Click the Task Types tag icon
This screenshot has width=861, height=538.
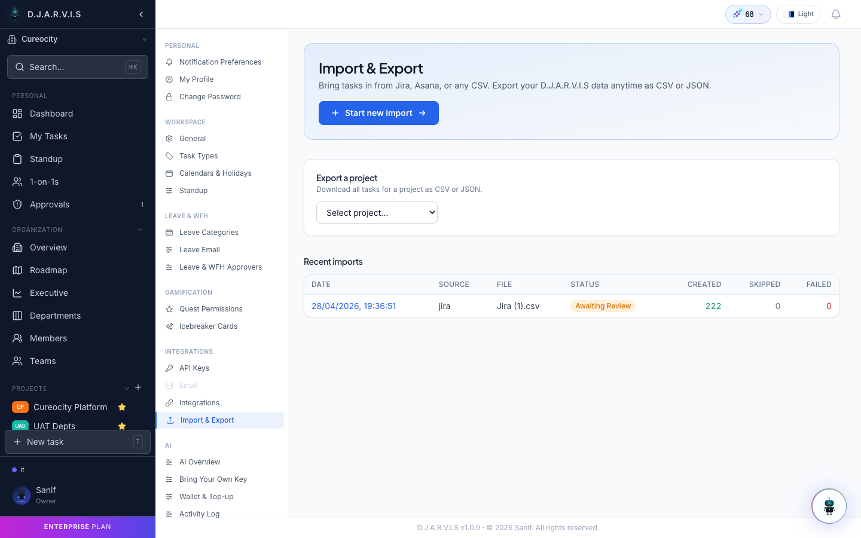point(169,156)
